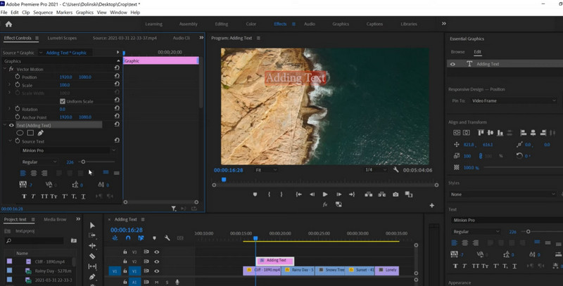Open the Styles None dropdown
The width and height of the screenshot is (563, 286).
pos(503,194)
